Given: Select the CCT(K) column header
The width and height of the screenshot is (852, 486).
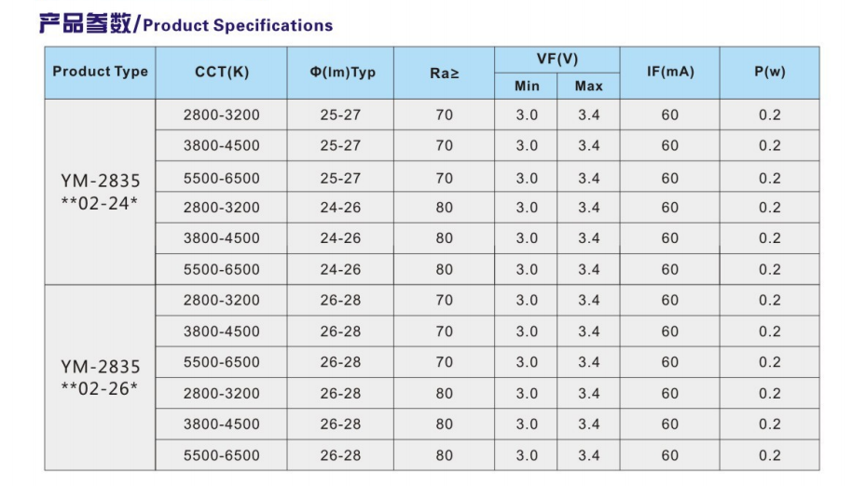Looking at the screenshot, I should [222, 72].
